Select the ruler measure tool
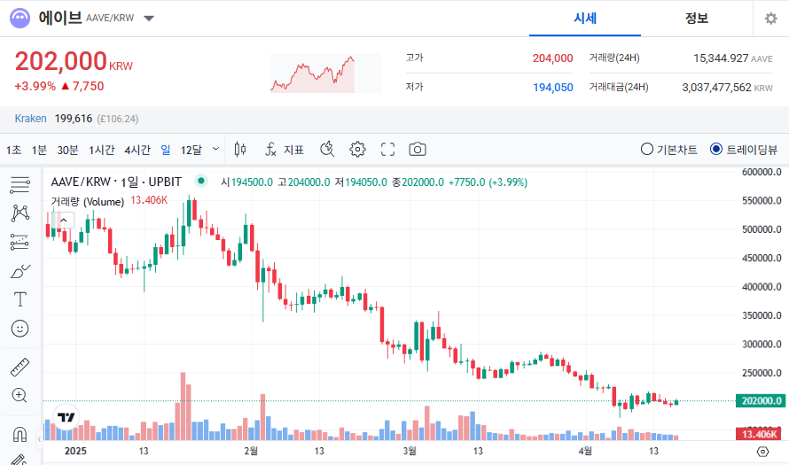 tap(20, 368)
